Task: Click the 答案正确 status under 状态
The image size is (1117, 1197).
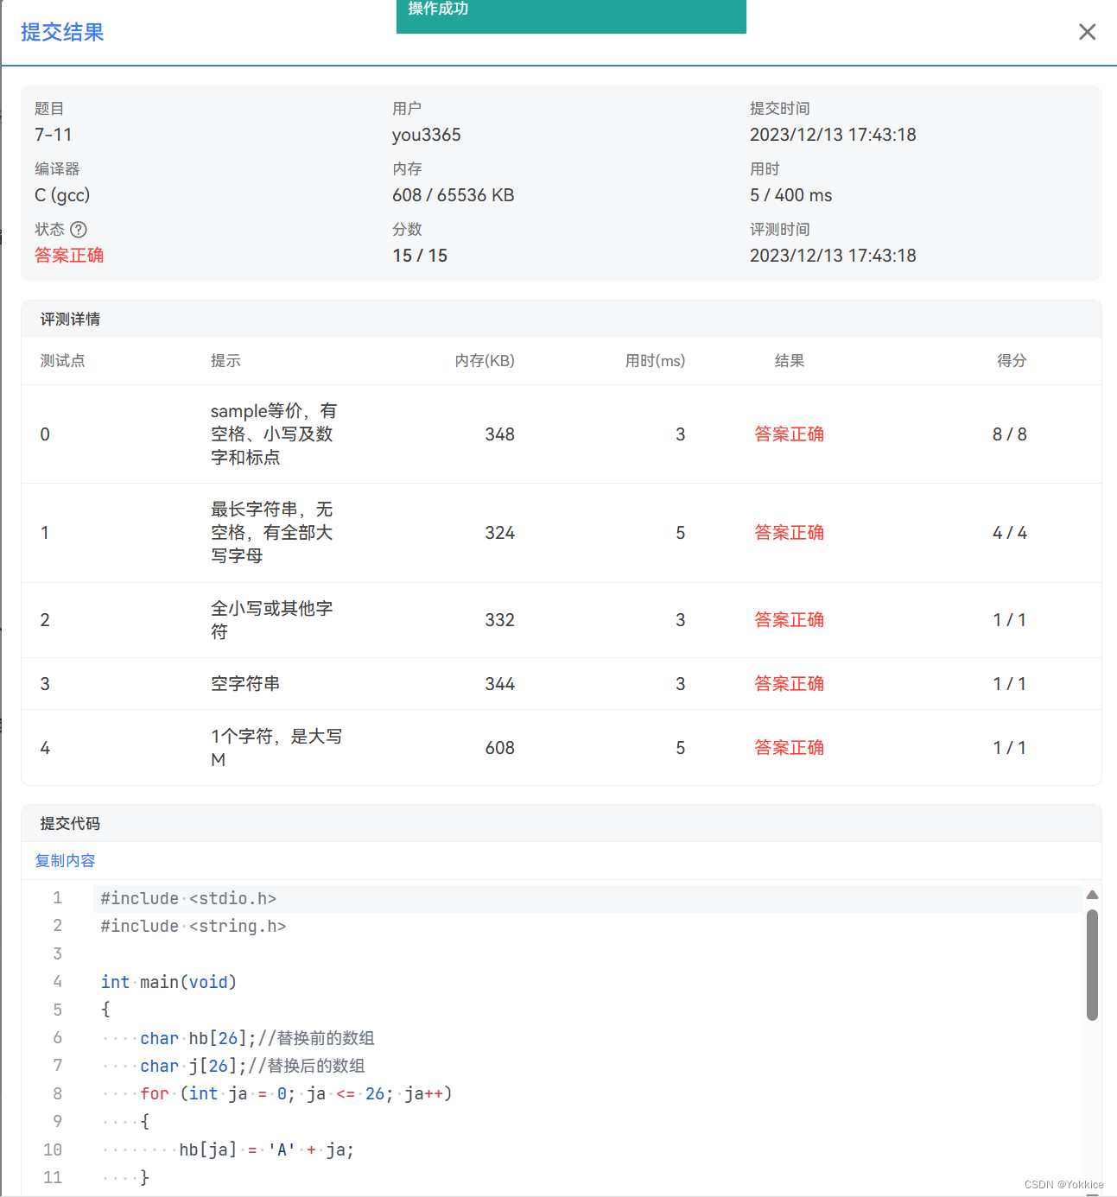Action: [69, 255]
